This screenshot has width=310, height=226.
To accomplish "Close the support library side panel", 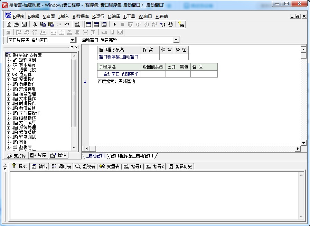I will (76, 47).
